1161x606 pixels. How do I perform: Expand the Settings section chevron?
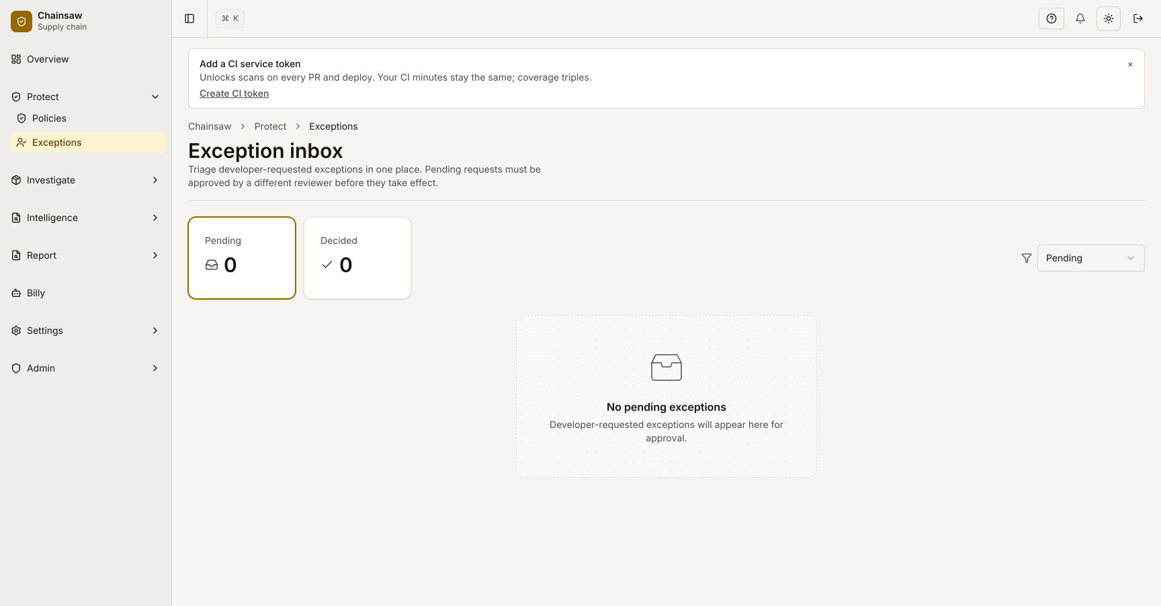[155, 331]
